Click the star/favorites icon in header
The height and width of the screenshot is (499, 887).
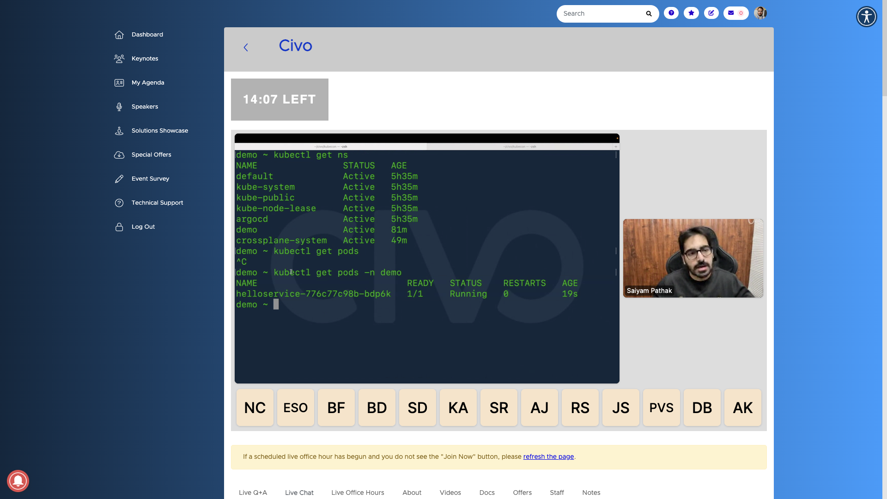[x=692, y=13]
